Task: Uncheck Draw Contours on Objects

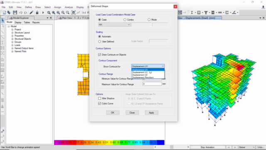Action: (100, 55)
